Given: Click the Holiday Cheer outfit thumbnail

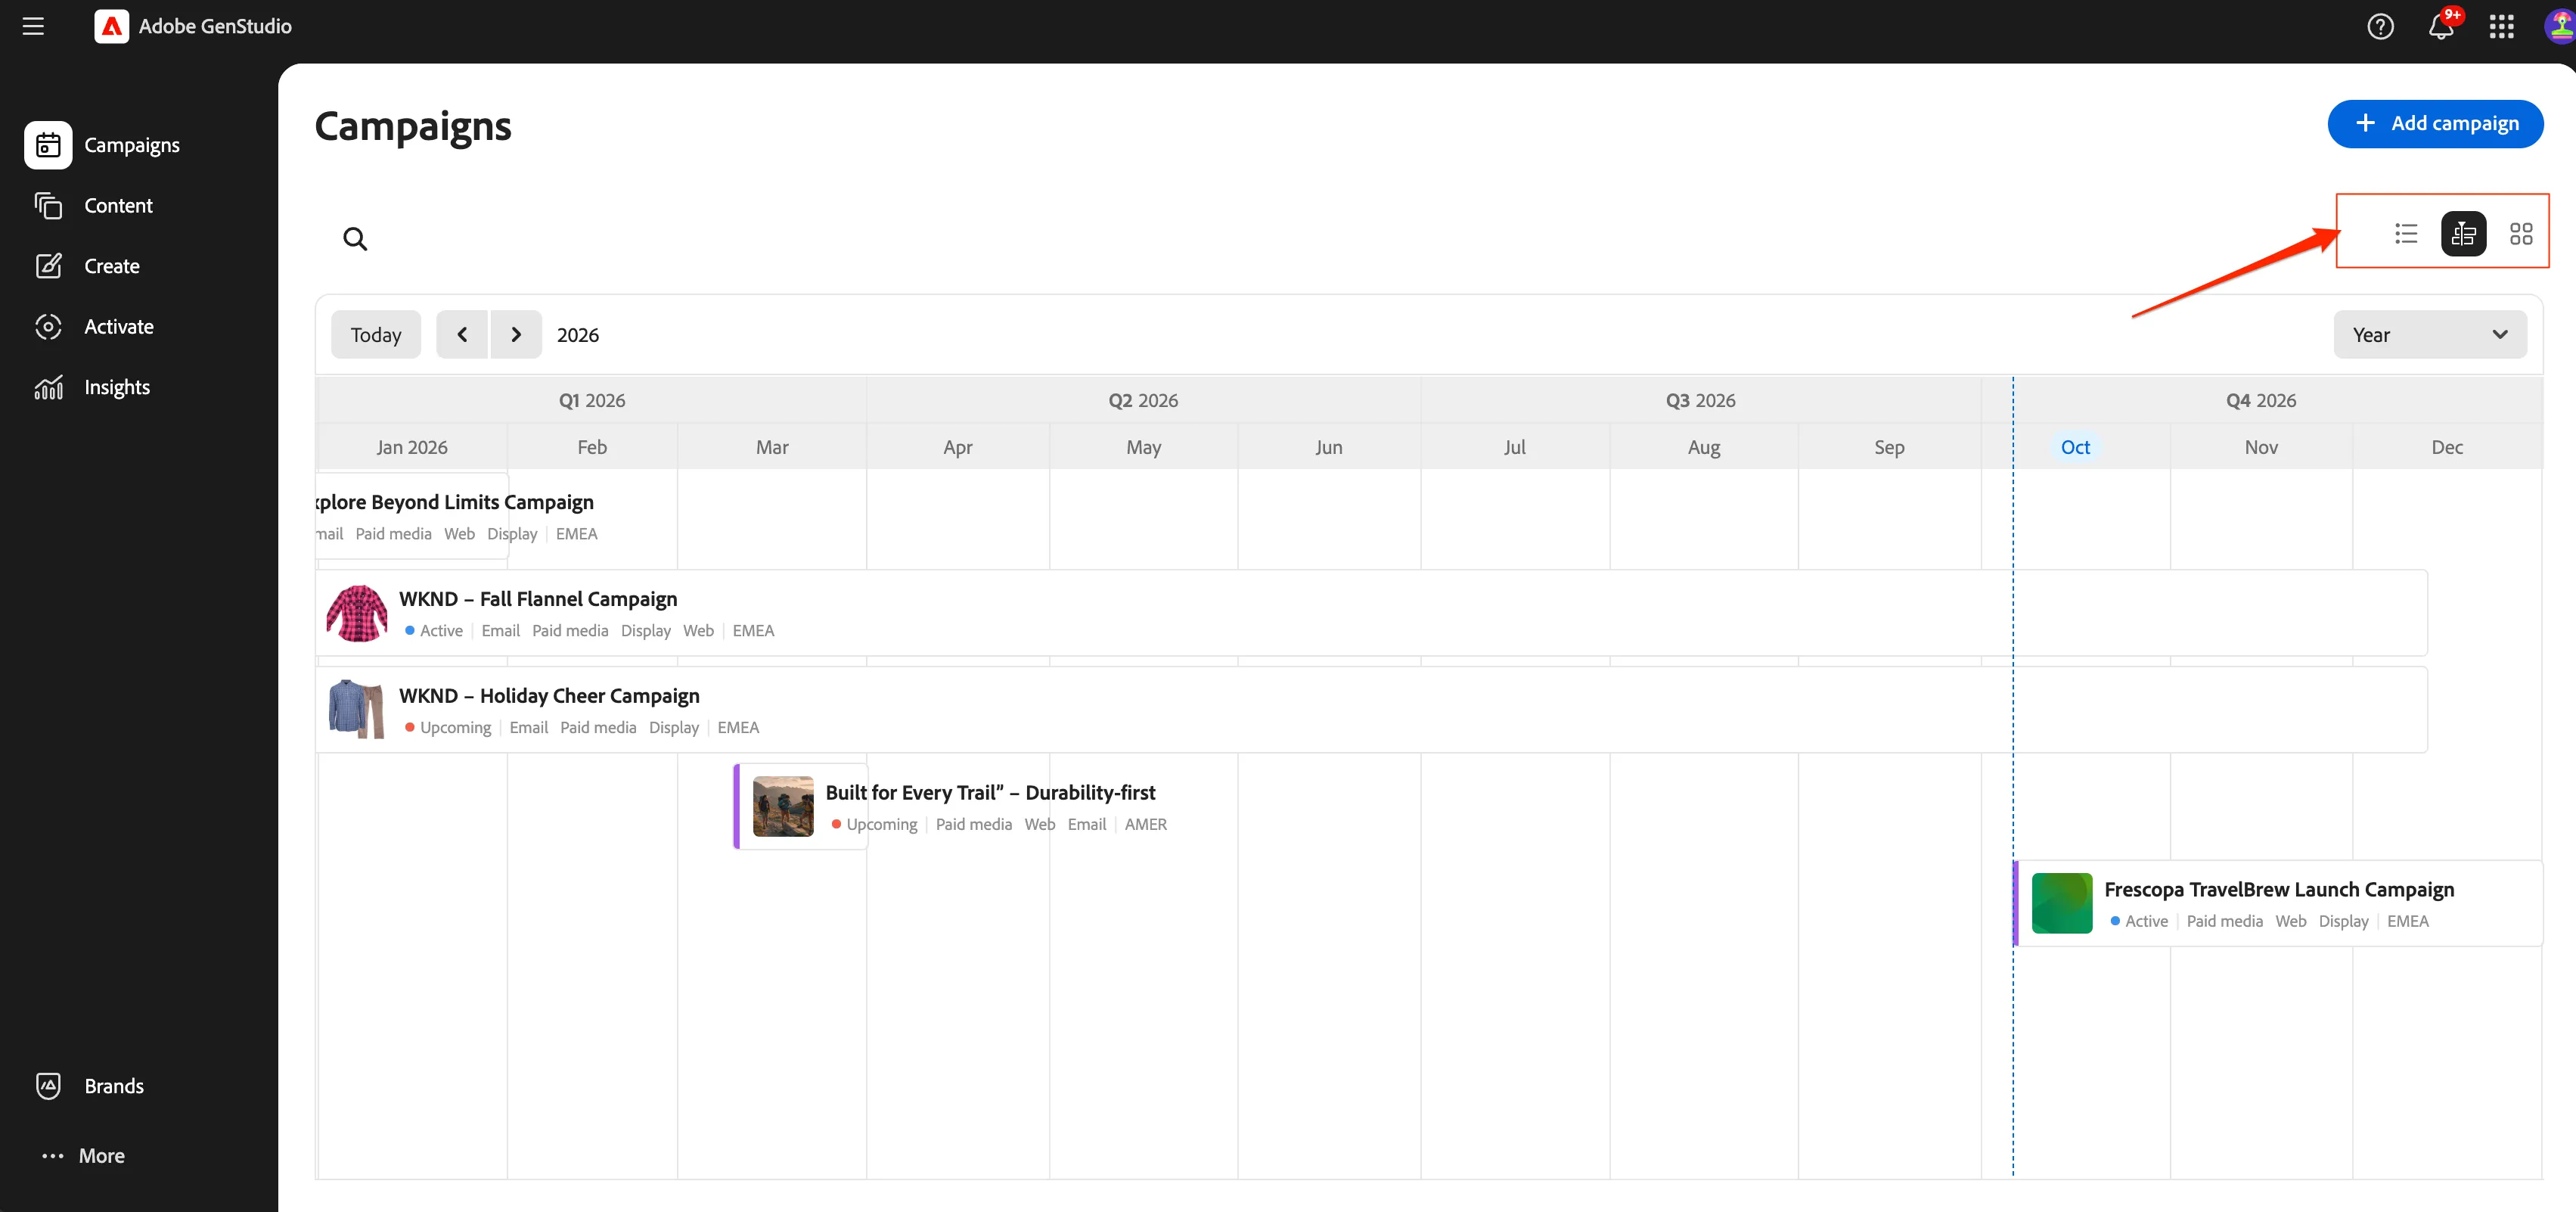Looking at the screenshot, I should click(357, 710).
